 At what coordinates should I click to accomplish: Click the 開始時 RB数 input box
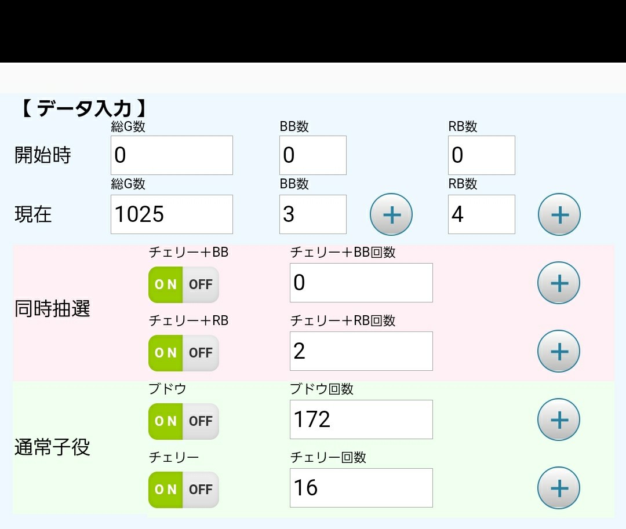pyautogui.click(x=481, y=155)
